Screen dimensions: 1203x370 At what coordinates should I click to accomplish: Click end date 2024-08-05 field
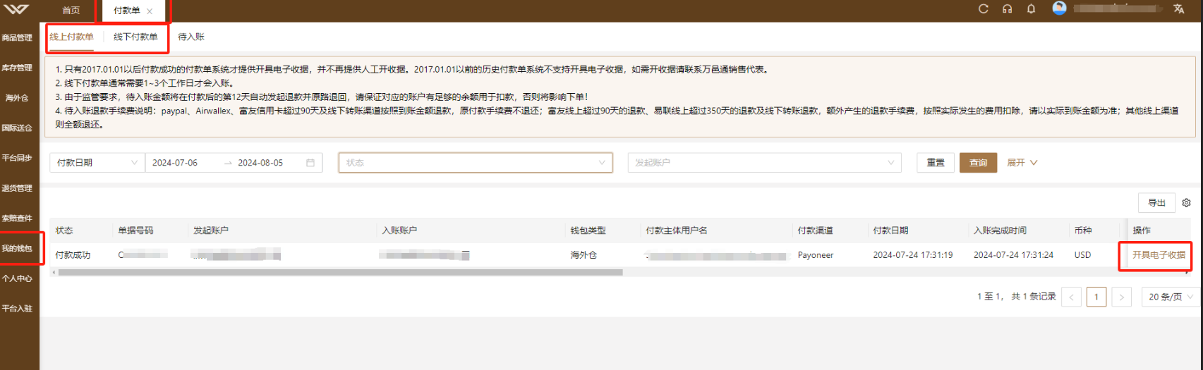261,163
